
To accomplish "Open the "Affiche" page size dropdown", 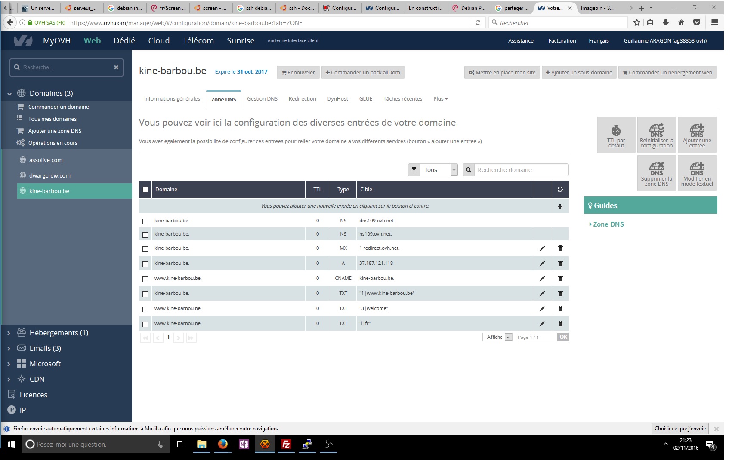I will pyautogui.click(x=497, y=337).
